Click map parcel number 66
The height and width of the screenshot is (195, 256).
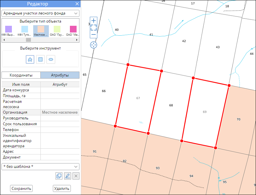[x=104, y=91]
